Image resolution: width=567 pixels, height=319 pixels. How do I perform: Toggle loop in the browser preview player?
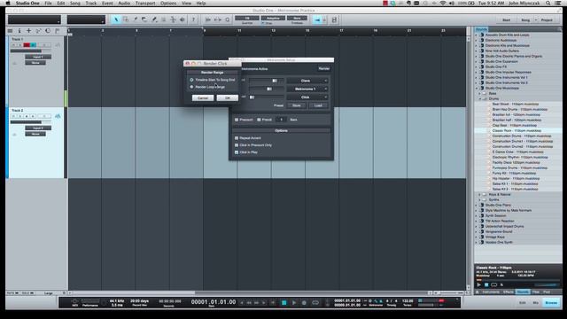click(494, 284)
